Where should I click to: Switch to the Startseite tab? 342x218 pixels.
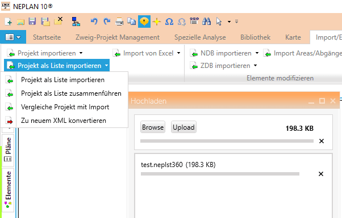click(x=47, y=37)
